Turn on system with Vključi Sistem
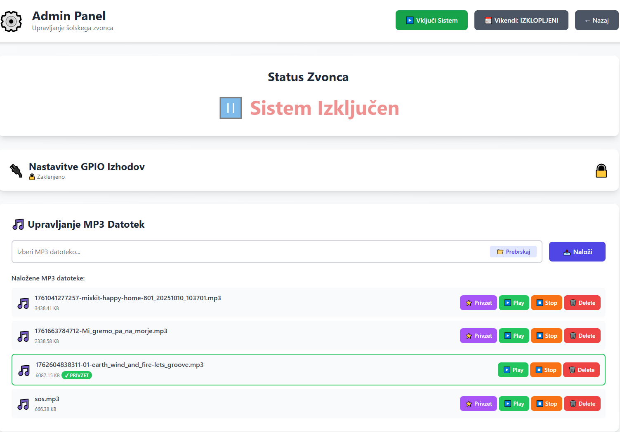This screenshot has width=620, height=432. pos(431,20)
